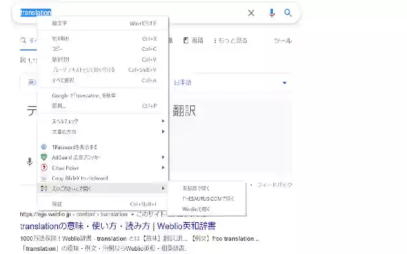
Task: Click the blue search magnifier icon
Action: 288,13
